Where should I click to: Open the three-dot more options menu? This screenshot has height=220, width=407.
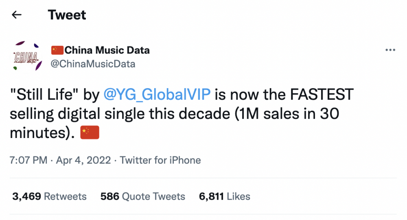[390, 50]
